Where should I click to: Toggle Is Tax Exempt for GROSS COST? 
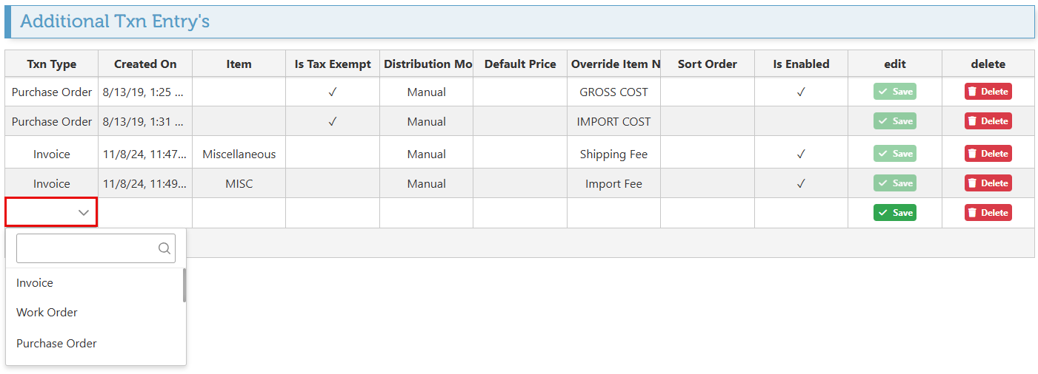pyautogui.click(x=333, y=92)
